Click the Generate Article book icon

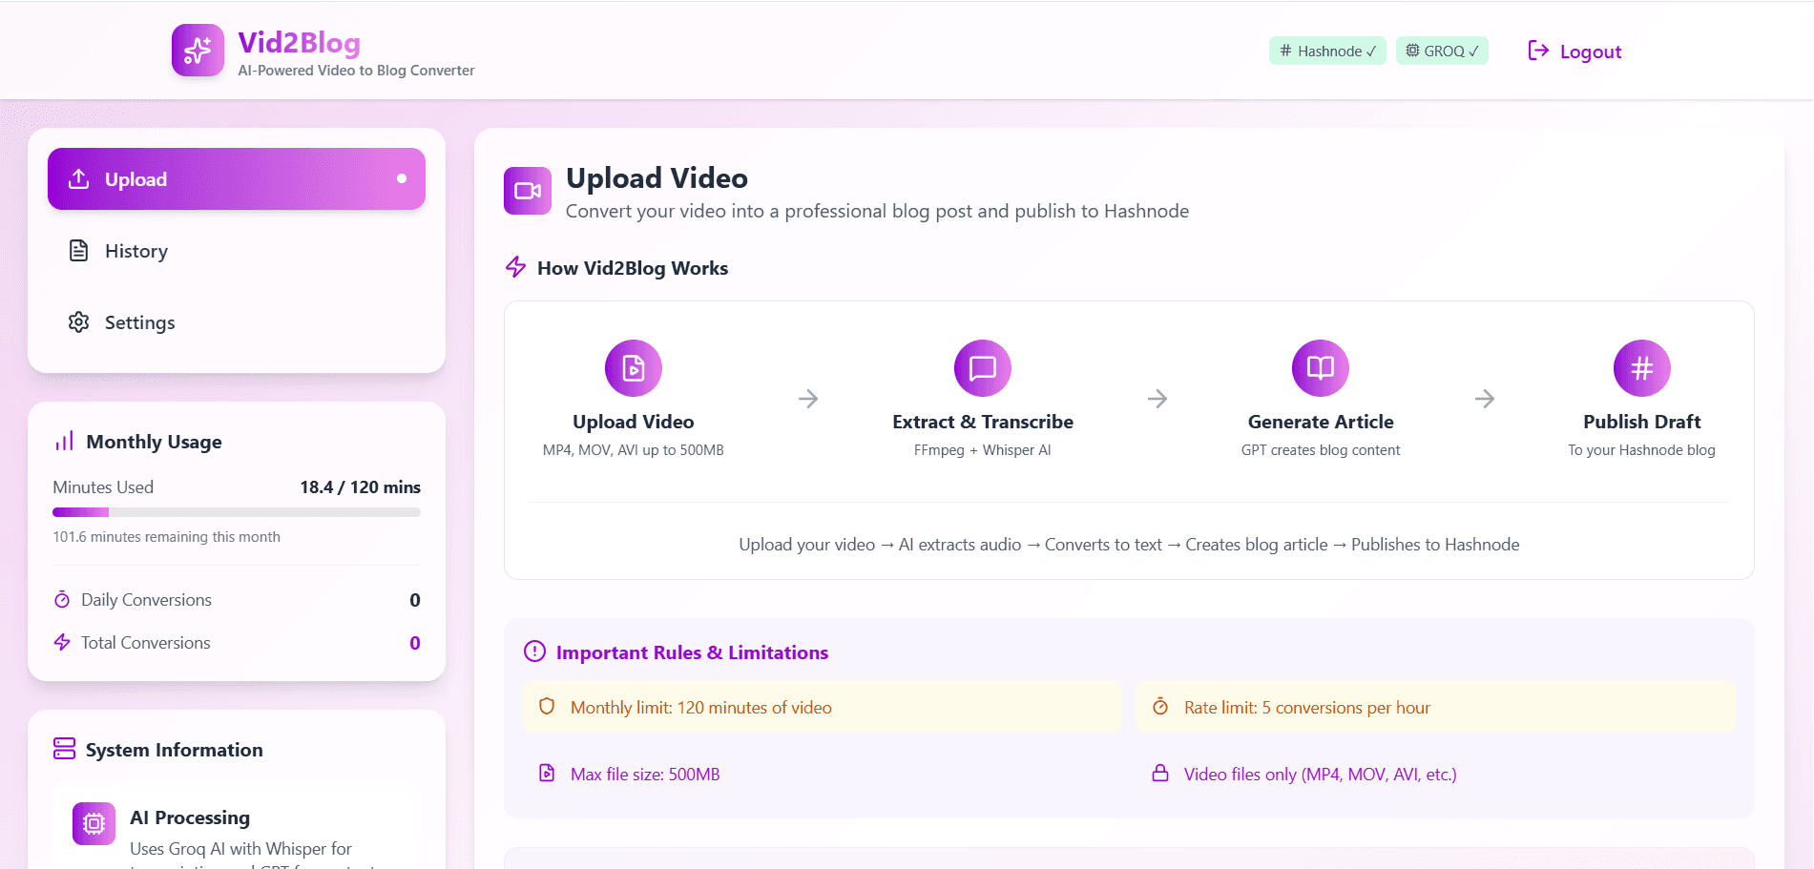1321,367
